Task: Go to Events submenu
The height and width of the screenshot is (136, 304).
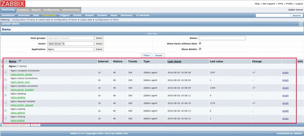Action: pyautogui.click(x=77, y=15)
